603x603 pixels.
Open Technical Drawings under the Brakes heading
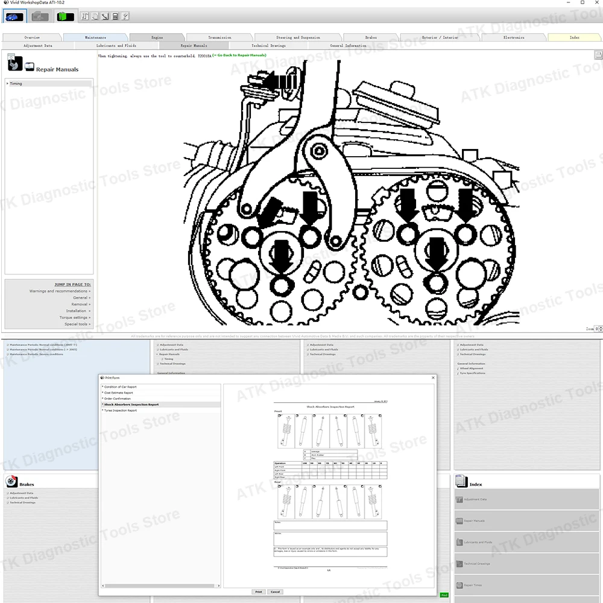tap(22, 503)
